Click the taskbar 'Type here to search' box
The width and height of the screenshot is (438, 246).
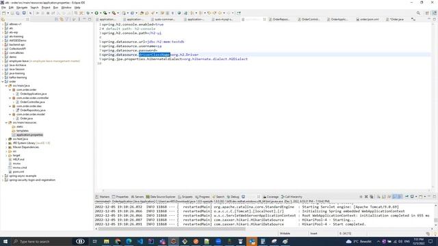pos(41,241)
